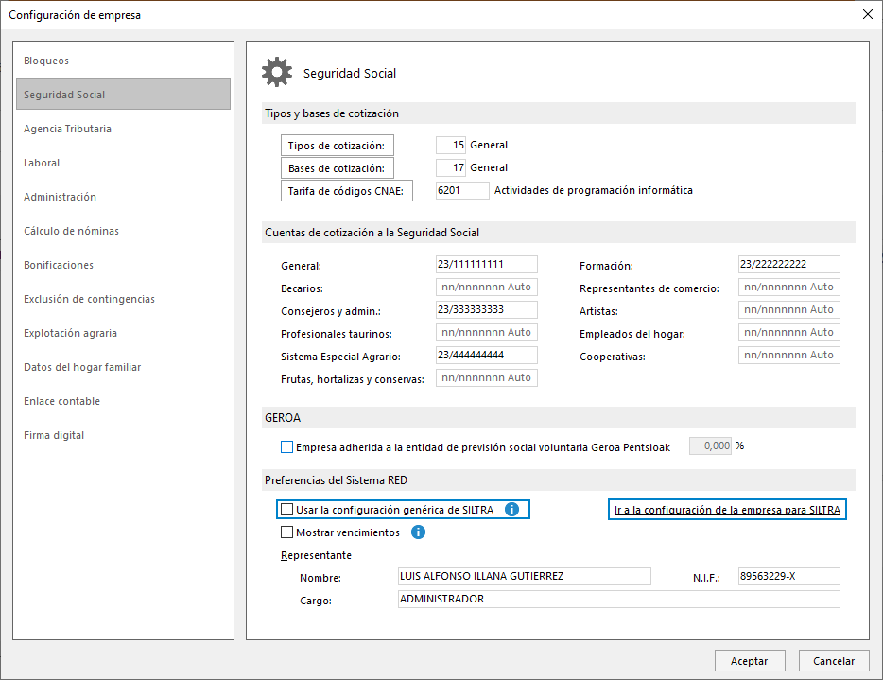The height and width of the screenshot is (680, 883).
Task: Open the Cálculo de nóminas section
Action: click(x=71, y=231)
